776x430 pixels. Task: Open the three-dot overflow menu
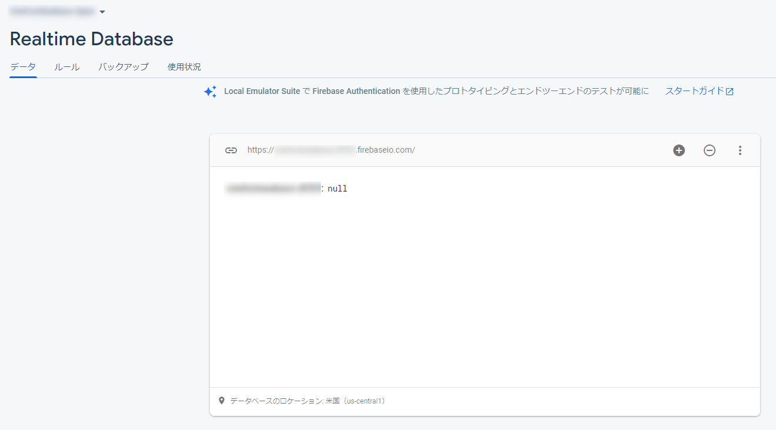click(740, 150)
